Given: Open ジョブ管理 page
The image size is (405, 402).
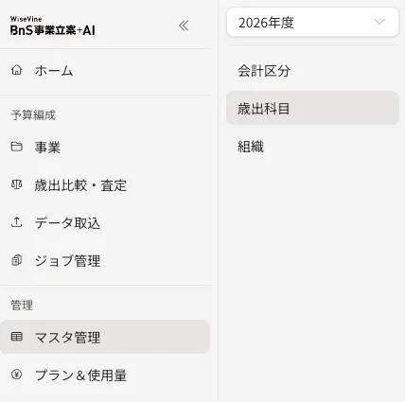Looking at the screenshot, I should pos(105,261).
